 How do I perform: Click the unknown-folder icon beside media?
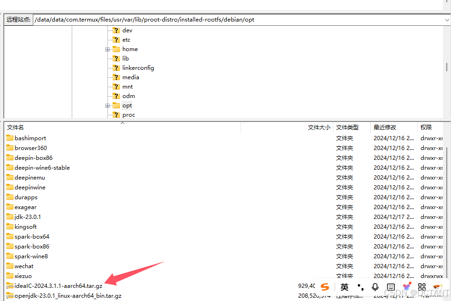pyautogui.click(x=116, y=77)
